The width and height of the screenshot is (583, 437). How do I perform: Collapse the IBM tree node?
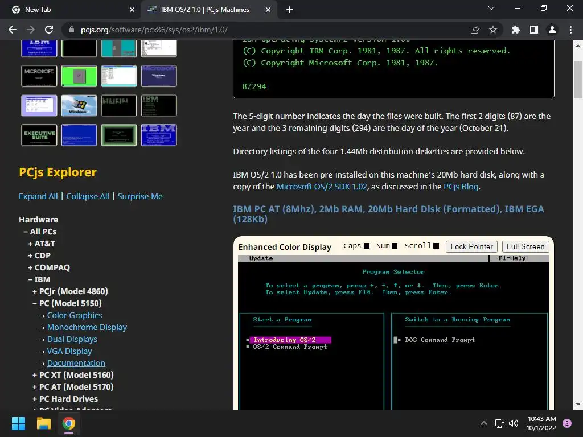coord(39,279)
